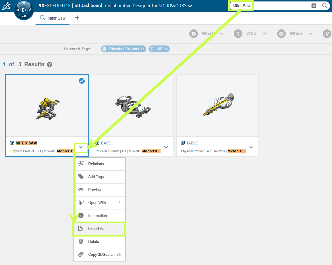332x265 pixels.
Task: Choose Delete from the context menu
Action: click(x=99, y=242)
